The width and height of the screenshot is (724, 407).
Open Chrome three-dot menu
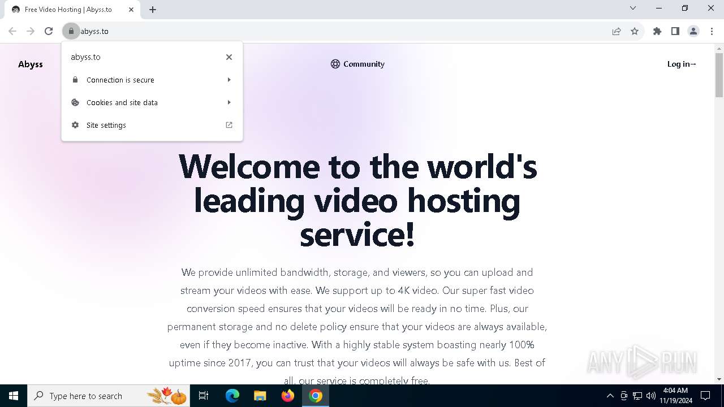[712, 31]
